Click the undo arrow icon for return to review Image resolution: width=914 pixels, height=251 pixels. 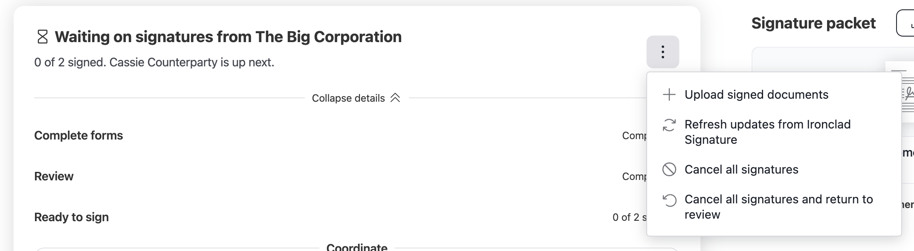pos(669,200)
